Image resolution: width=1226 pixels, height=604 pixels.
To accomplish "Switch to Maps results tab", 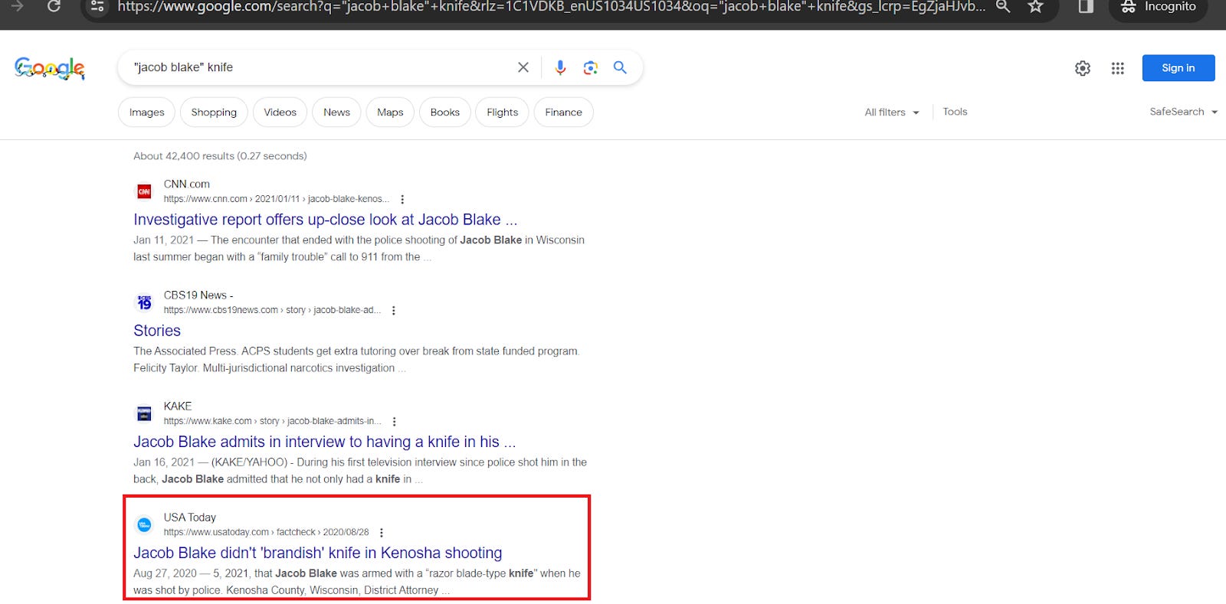I will coord(390,112).
